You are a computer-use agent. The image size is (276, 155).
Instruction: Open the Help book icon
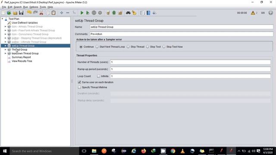(x=148, y=12)
